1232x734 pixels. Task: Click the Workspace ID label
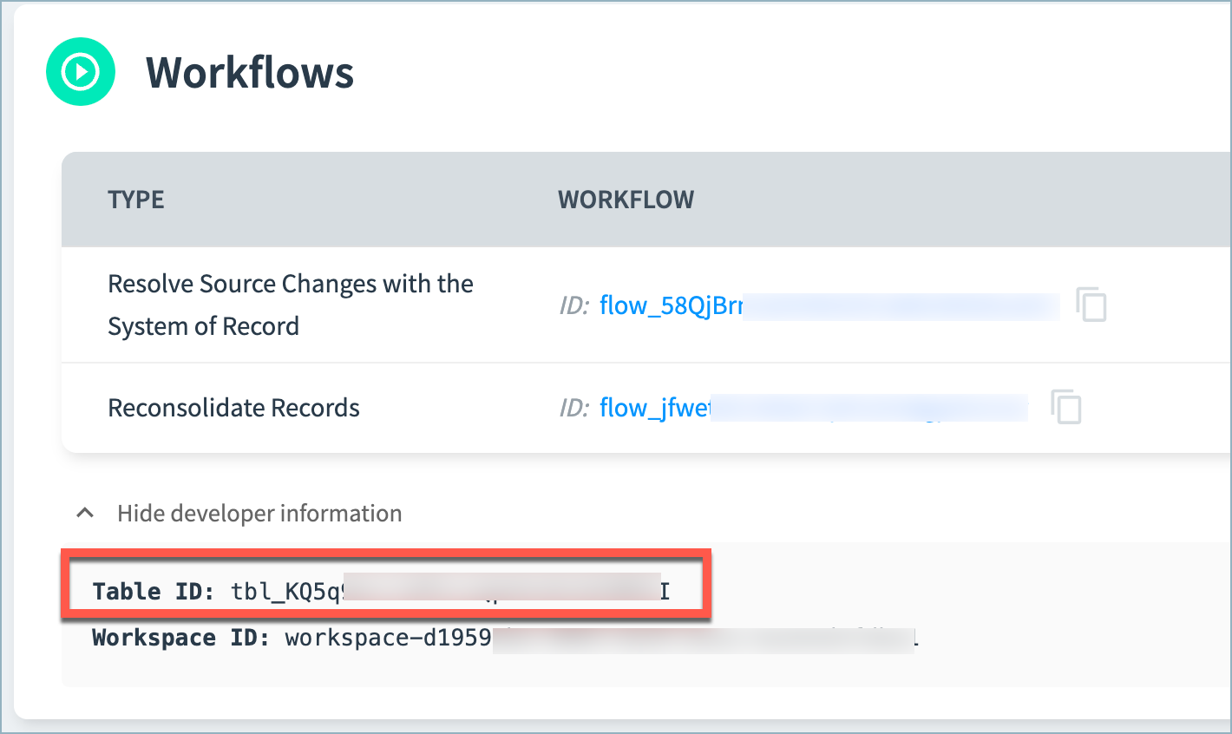point(180,638)
